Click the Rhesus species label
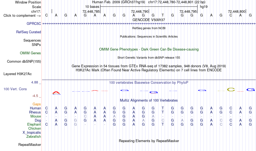The width and height of the screenshot is (256, 151). 35,112
